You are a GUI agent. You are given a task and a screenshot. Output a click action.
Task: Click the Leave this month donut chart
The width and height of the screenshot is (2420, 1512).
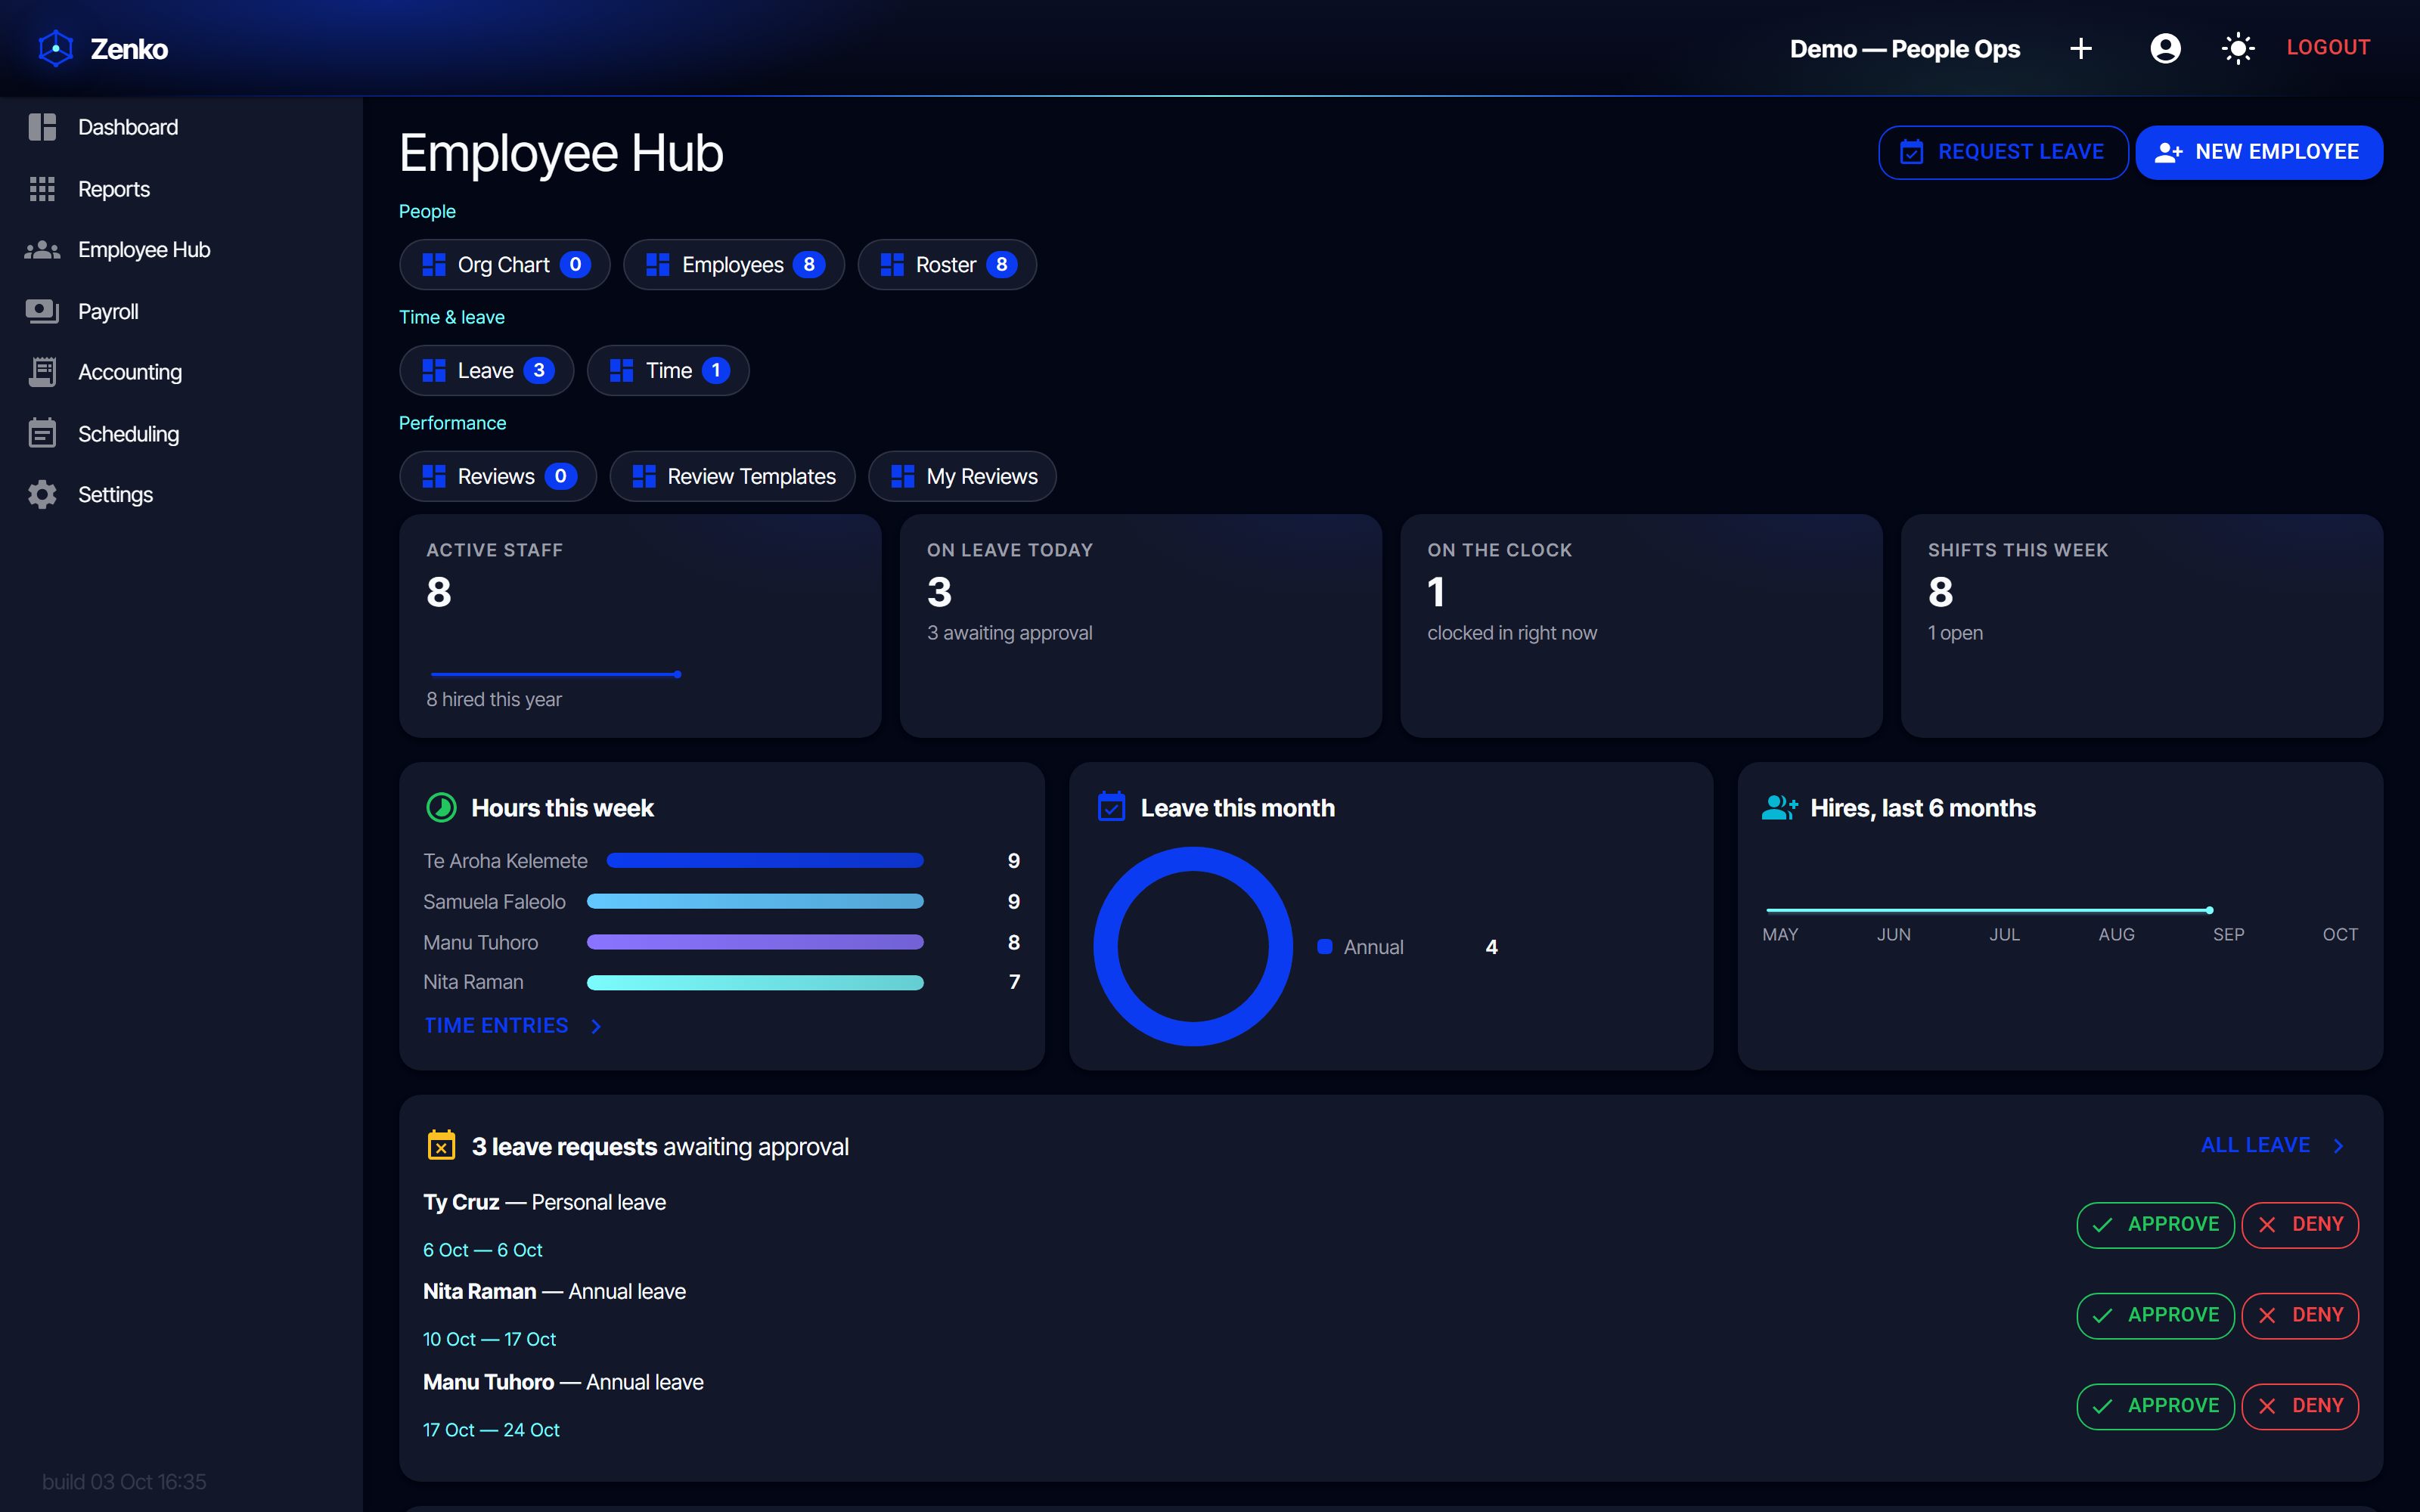point(1193,946)
